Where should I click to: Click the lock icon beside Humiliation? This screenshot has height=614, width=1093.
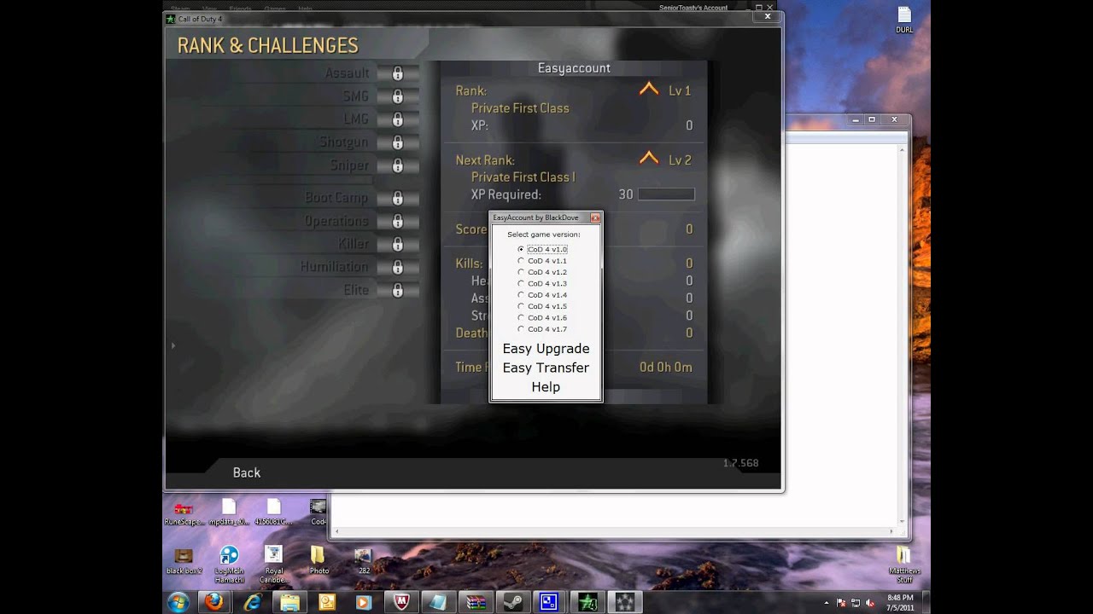click(398, 267)
